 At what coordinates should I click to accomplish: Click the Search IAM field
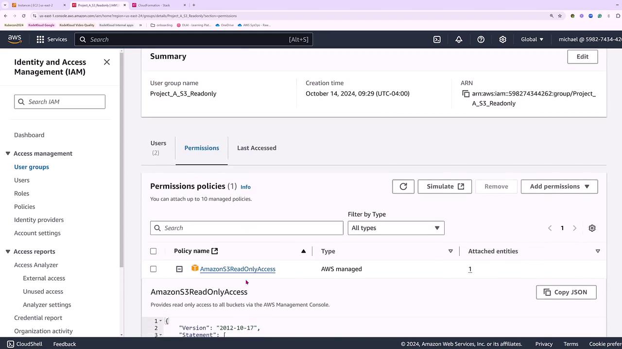60,102
